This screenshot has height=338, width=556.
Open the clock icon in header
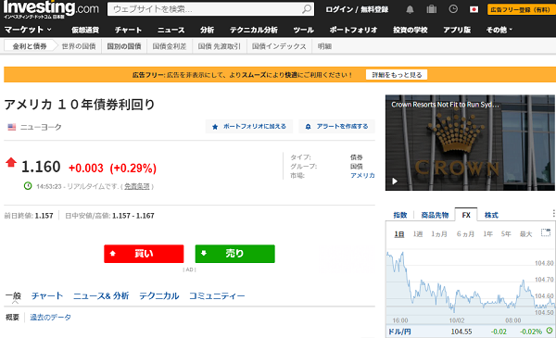coord(453,9)
